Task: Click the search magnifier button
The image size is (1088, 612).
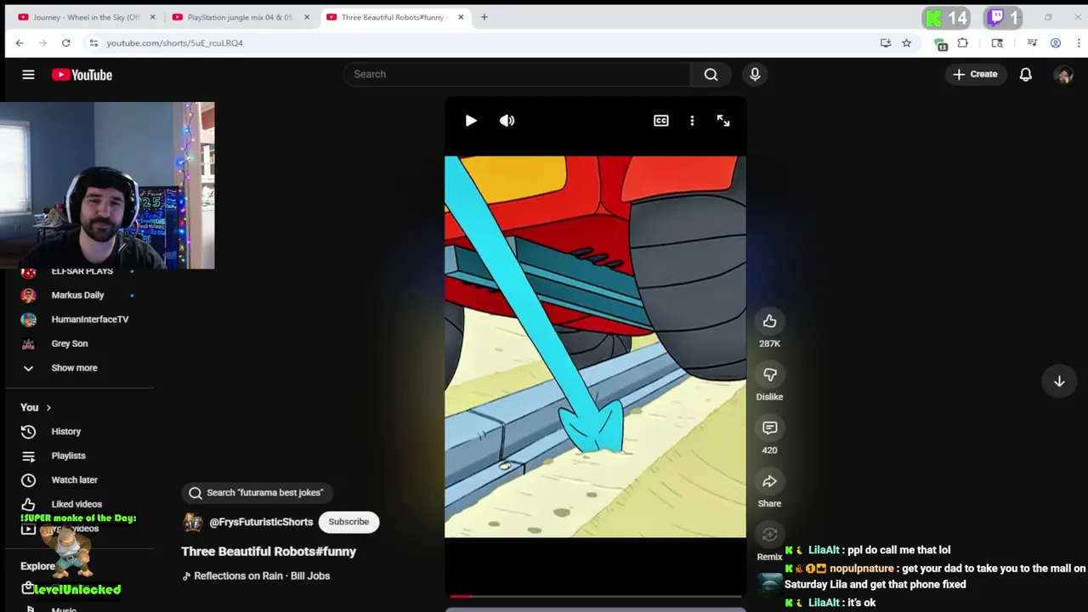Action: coord(711,74)
